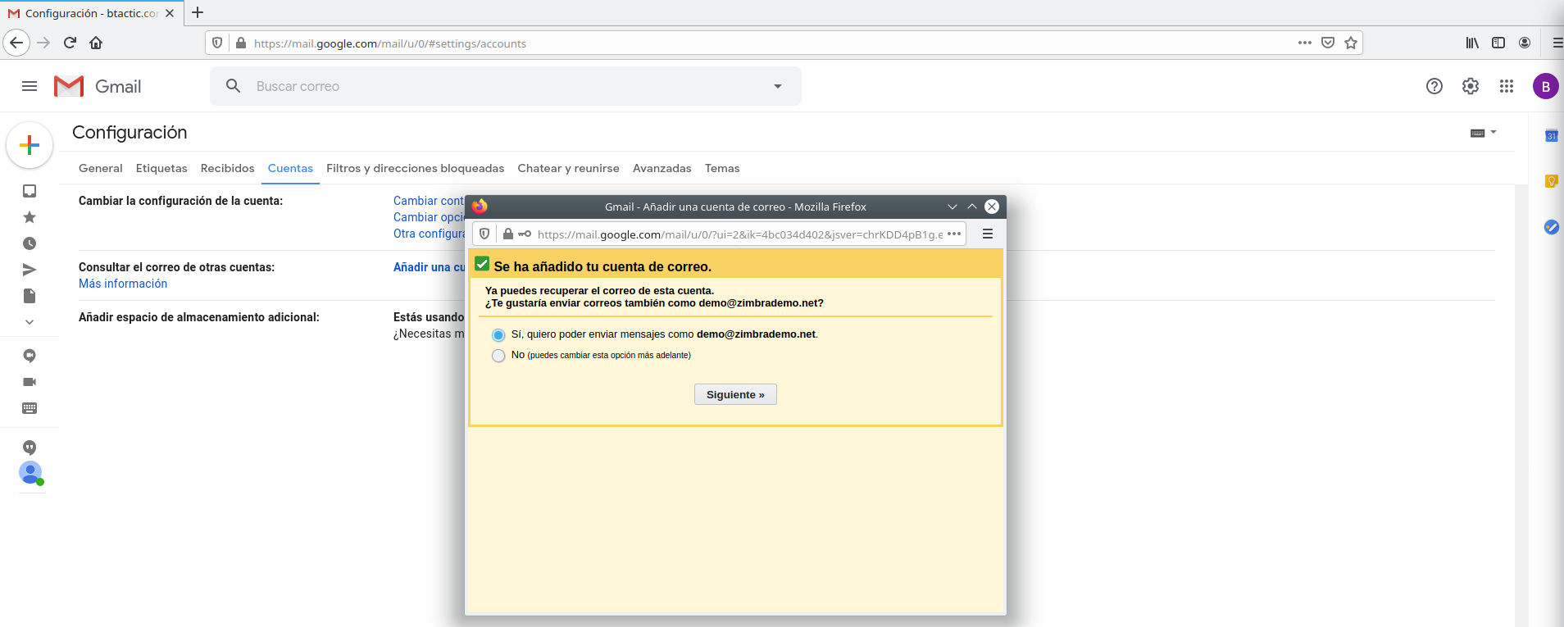Click the Gmail logo
1564x627 pixels.
(x=98, y=86)
